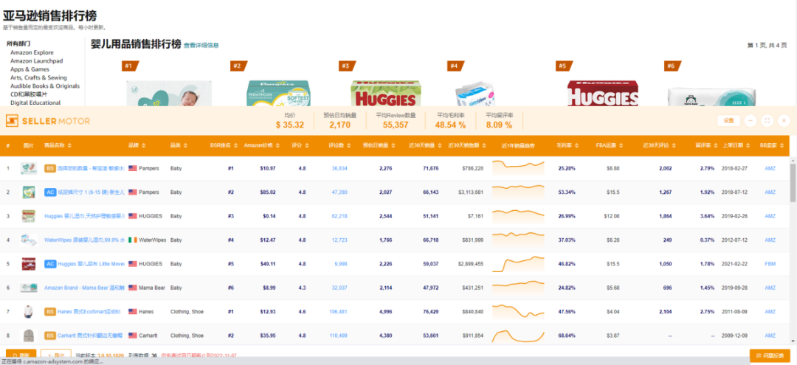The width and height of the screenshot is (797, 365).
Task: Open Amazon Brand - Mama Bear product link
Action: 84,288
